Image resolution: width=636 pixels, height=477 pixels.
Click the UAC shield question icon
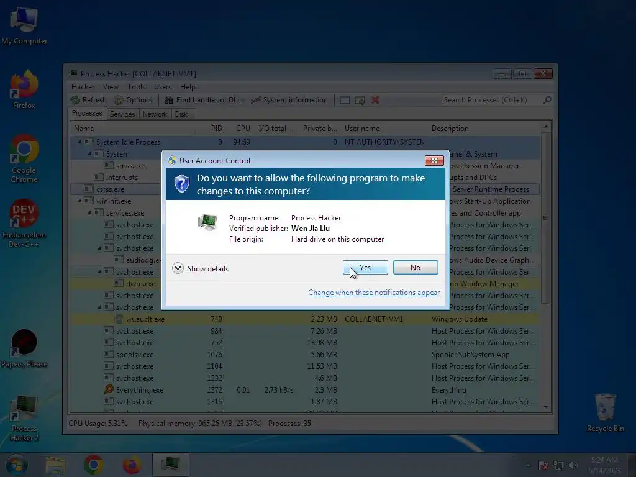click(x=182, y=184)
